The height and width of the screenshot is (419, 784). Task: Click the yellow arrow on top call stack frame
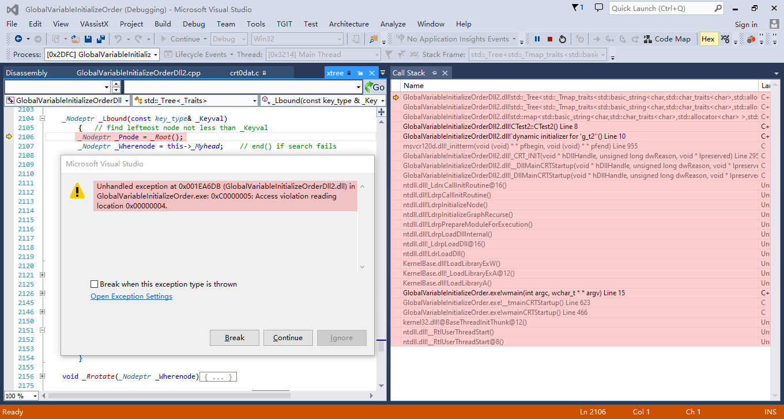(x=396, y=97)
